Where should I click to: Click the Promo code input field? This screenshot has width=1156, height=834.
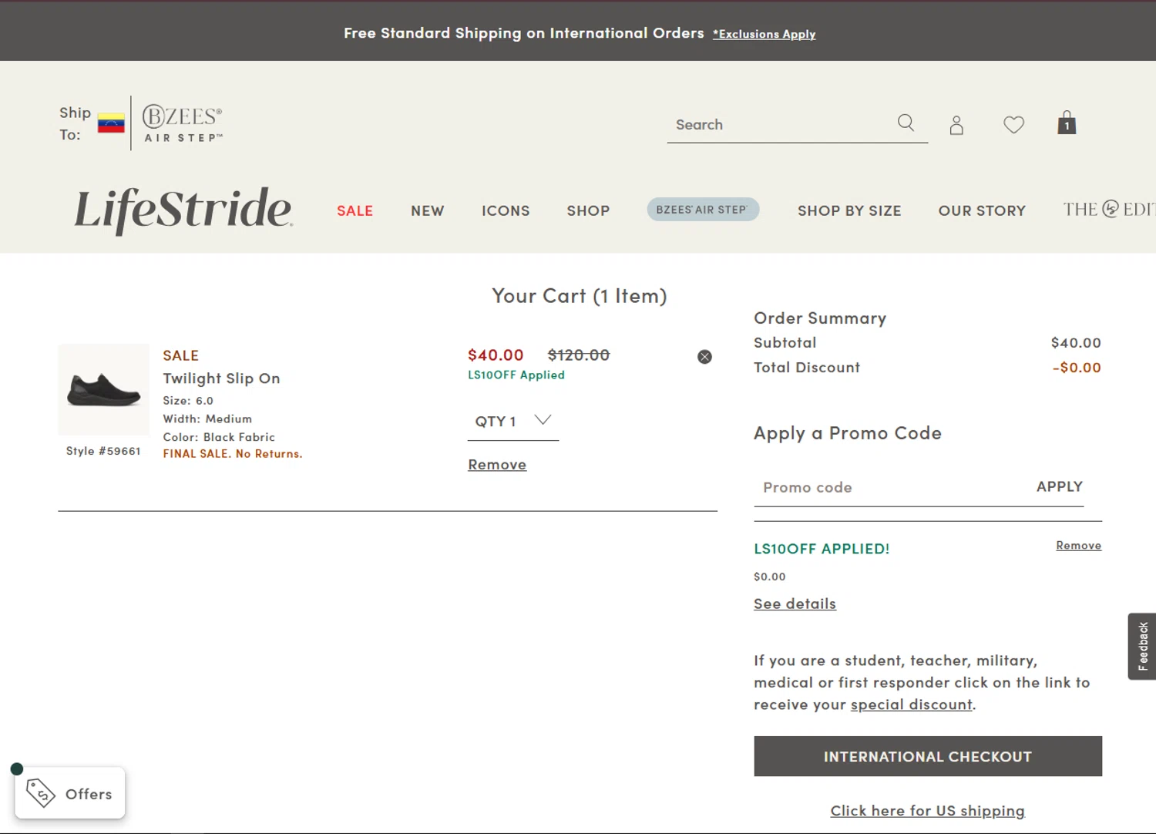(x=890, y=487)
